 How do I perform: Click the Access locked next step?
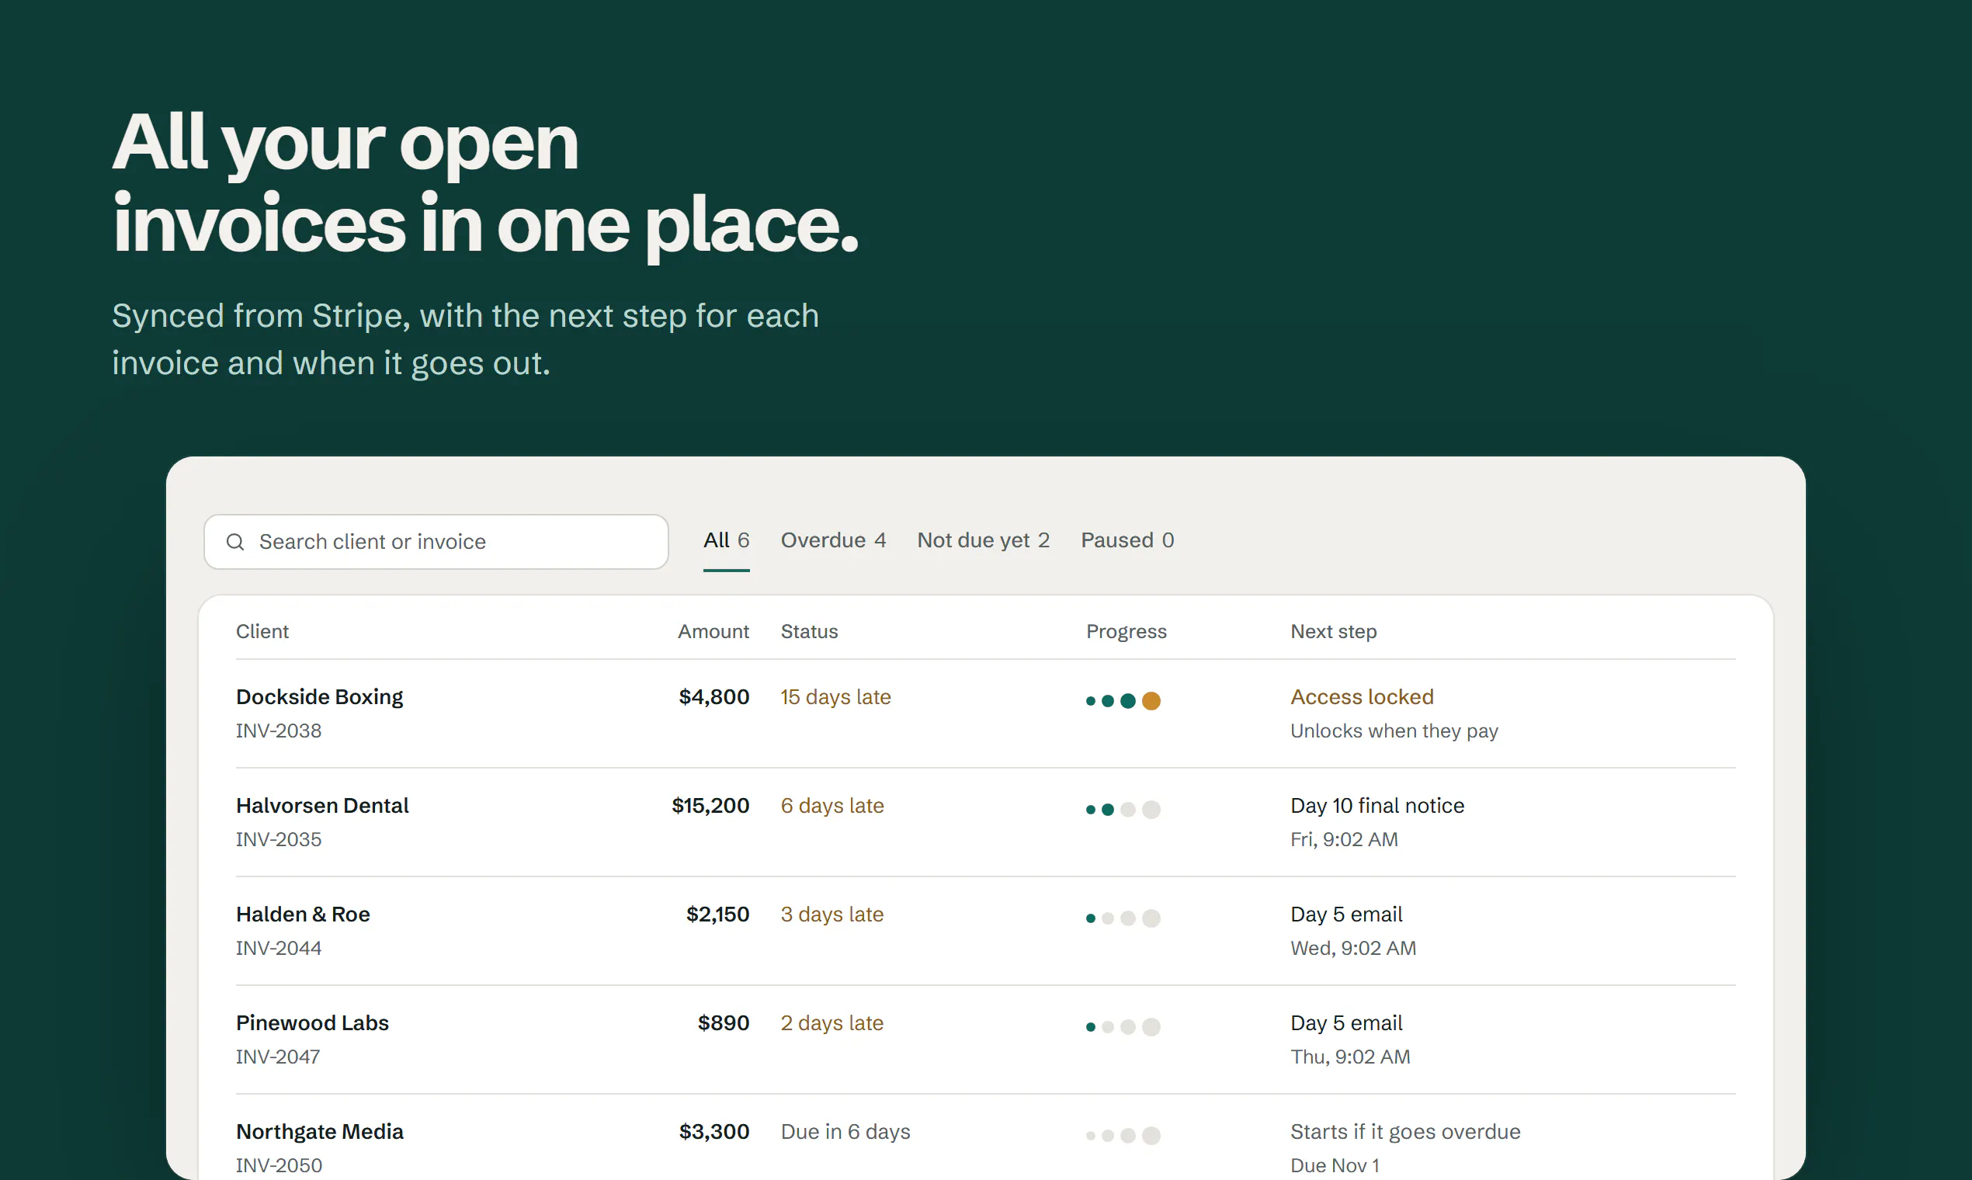click(1362, 697)
